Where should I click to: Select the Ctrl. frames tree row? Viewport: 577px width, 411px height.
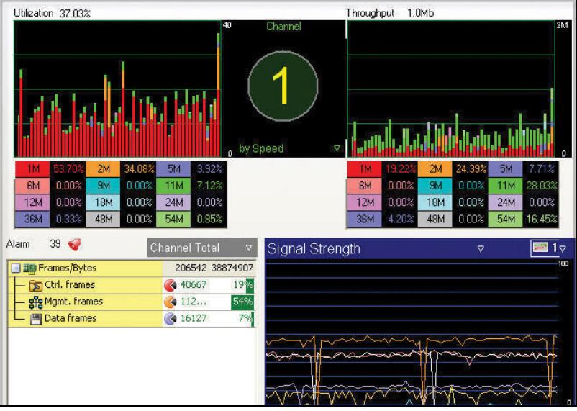132,285
